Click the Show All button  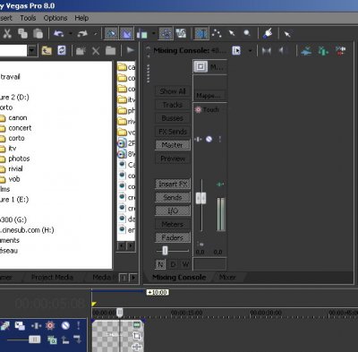click(x=173, y=91)
